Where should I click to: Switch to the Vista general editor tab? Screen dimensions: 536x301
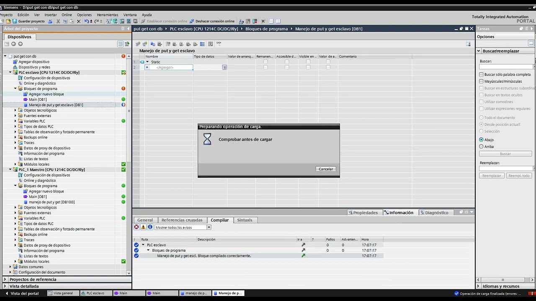pos(63,293)
